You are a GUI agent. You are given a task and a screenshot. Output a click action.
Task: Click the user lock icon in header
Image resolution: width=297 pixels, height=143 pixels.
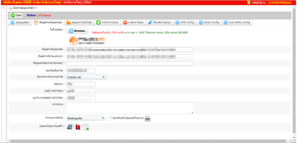249,2
